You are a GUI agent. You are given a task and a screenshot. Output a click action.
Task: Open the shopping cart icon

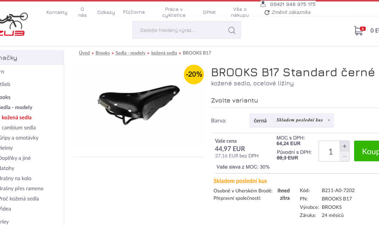[x=358, y=31]
